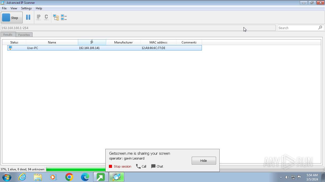325x182 pixels.
Task: Open the File menu
Action: (4, 8)
